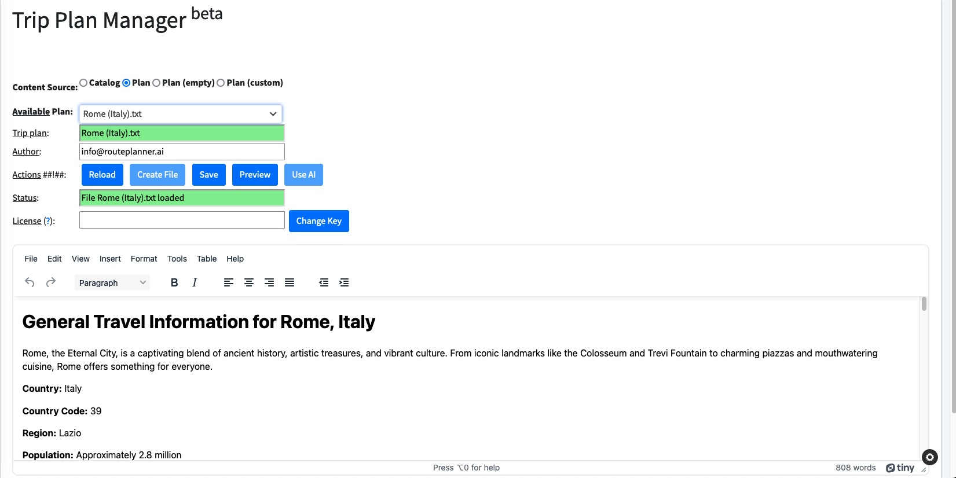
Task: Click the 'Population: Approximately 2.8 million' line
Action: [102, 455]
